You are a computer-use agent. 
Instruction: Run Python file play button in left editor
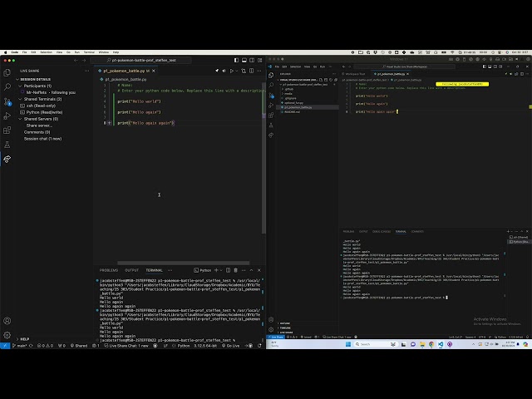pyautogui.click(x=232, y=71)
